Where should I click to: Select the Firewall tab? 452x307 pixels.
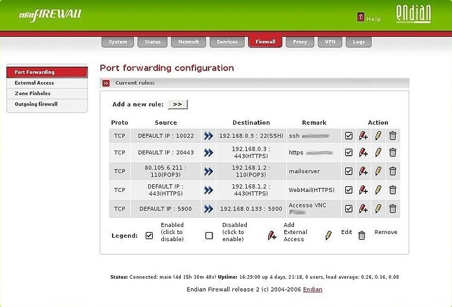(x=266, y=42)
